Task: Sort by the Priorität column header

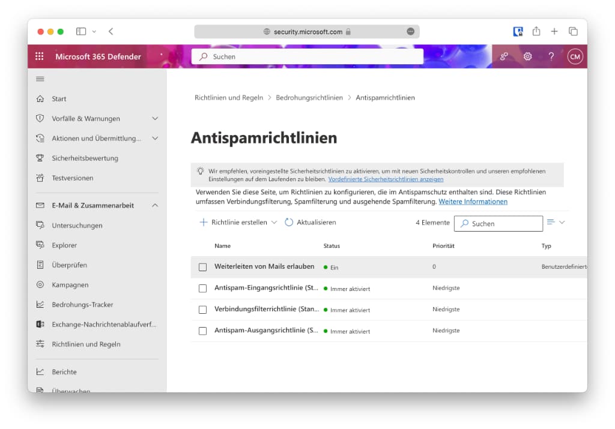Action: 443,245
